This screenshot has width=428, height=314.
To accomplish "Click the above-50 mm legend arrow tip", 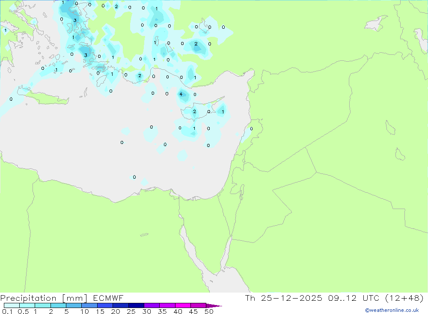I will click(214, 305).
